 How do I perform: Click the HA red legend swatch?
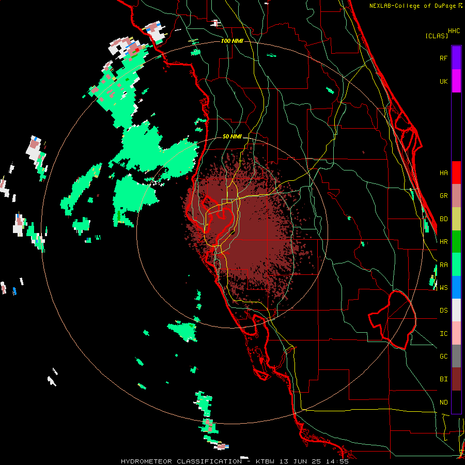pos(456,173)
